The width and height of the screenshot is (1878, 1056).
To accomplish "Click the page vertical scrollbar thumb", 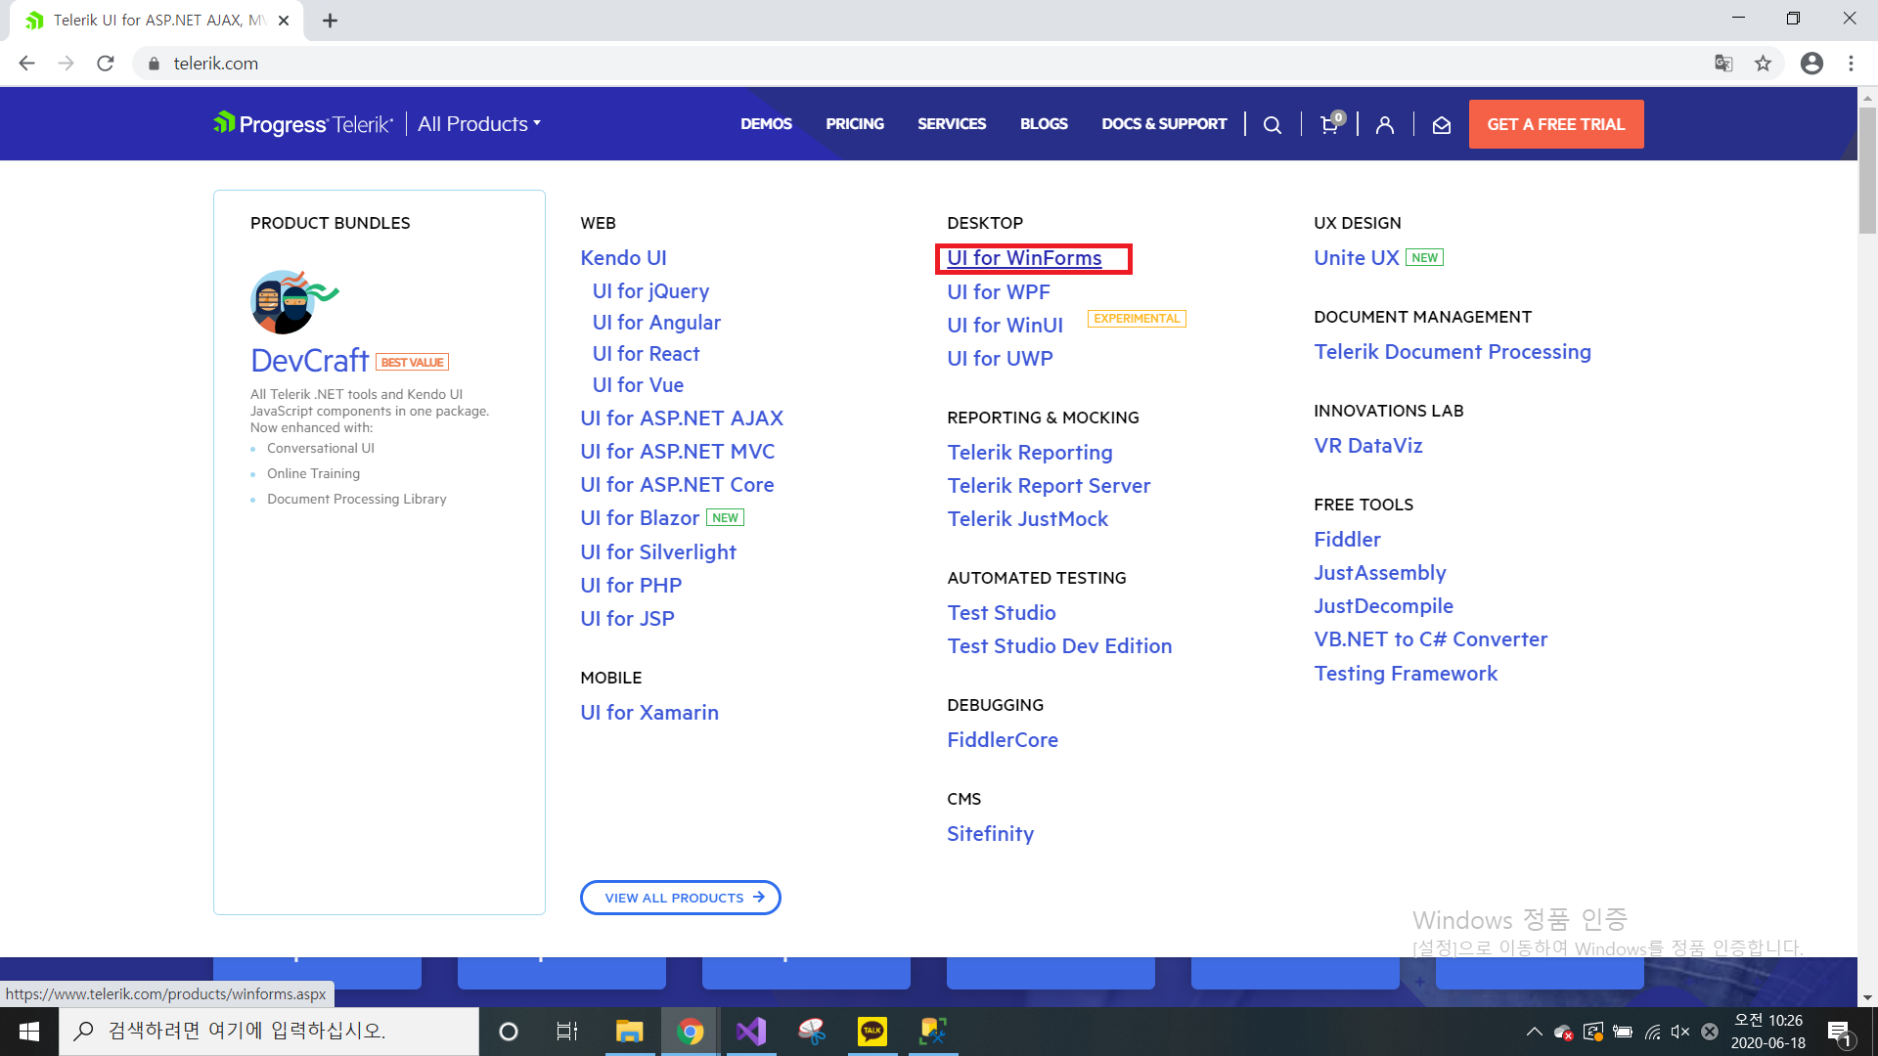I will tap(1867, 171).
